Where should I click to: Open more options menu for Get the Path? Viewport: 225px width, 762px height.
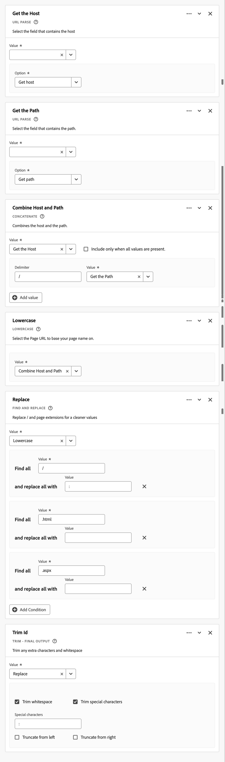(x=189, y=111)
